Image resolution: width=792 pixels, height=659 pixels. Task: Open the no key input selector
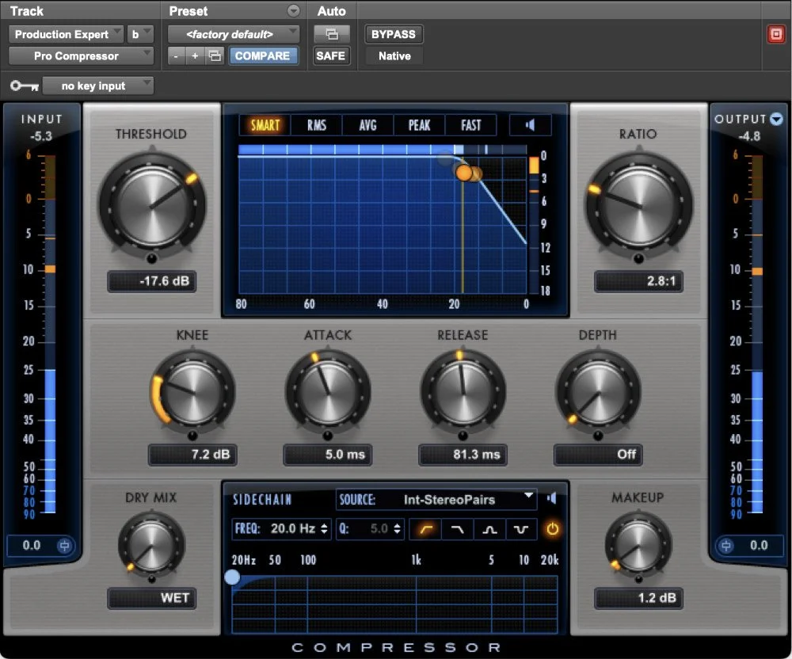click(98, 86)
